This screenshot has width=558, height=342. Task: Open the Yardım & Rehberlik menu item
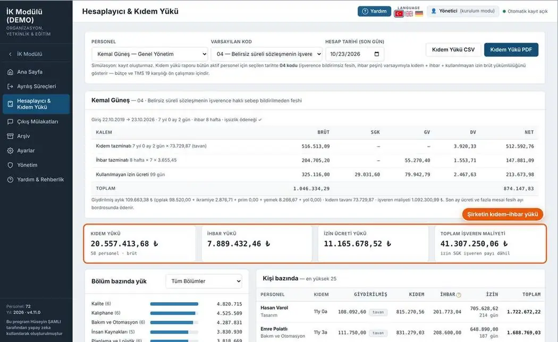point(36,180)
